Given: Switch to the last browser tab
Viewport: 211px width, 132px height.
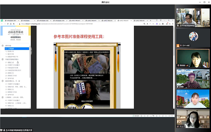Looking at the screenshot, I should [x=141, y=20].
